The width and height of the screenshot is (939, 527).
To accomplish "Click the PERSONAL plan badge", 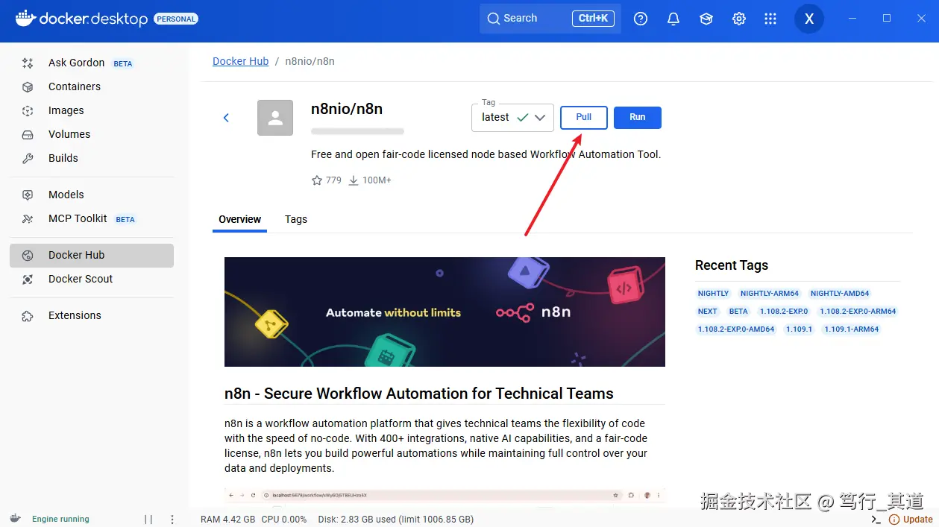I will (176, 19).
